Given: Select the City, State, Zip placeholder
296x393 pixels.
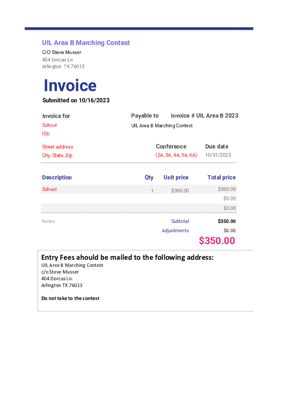Looking at the screenshot, I should [x=57, y=155].
